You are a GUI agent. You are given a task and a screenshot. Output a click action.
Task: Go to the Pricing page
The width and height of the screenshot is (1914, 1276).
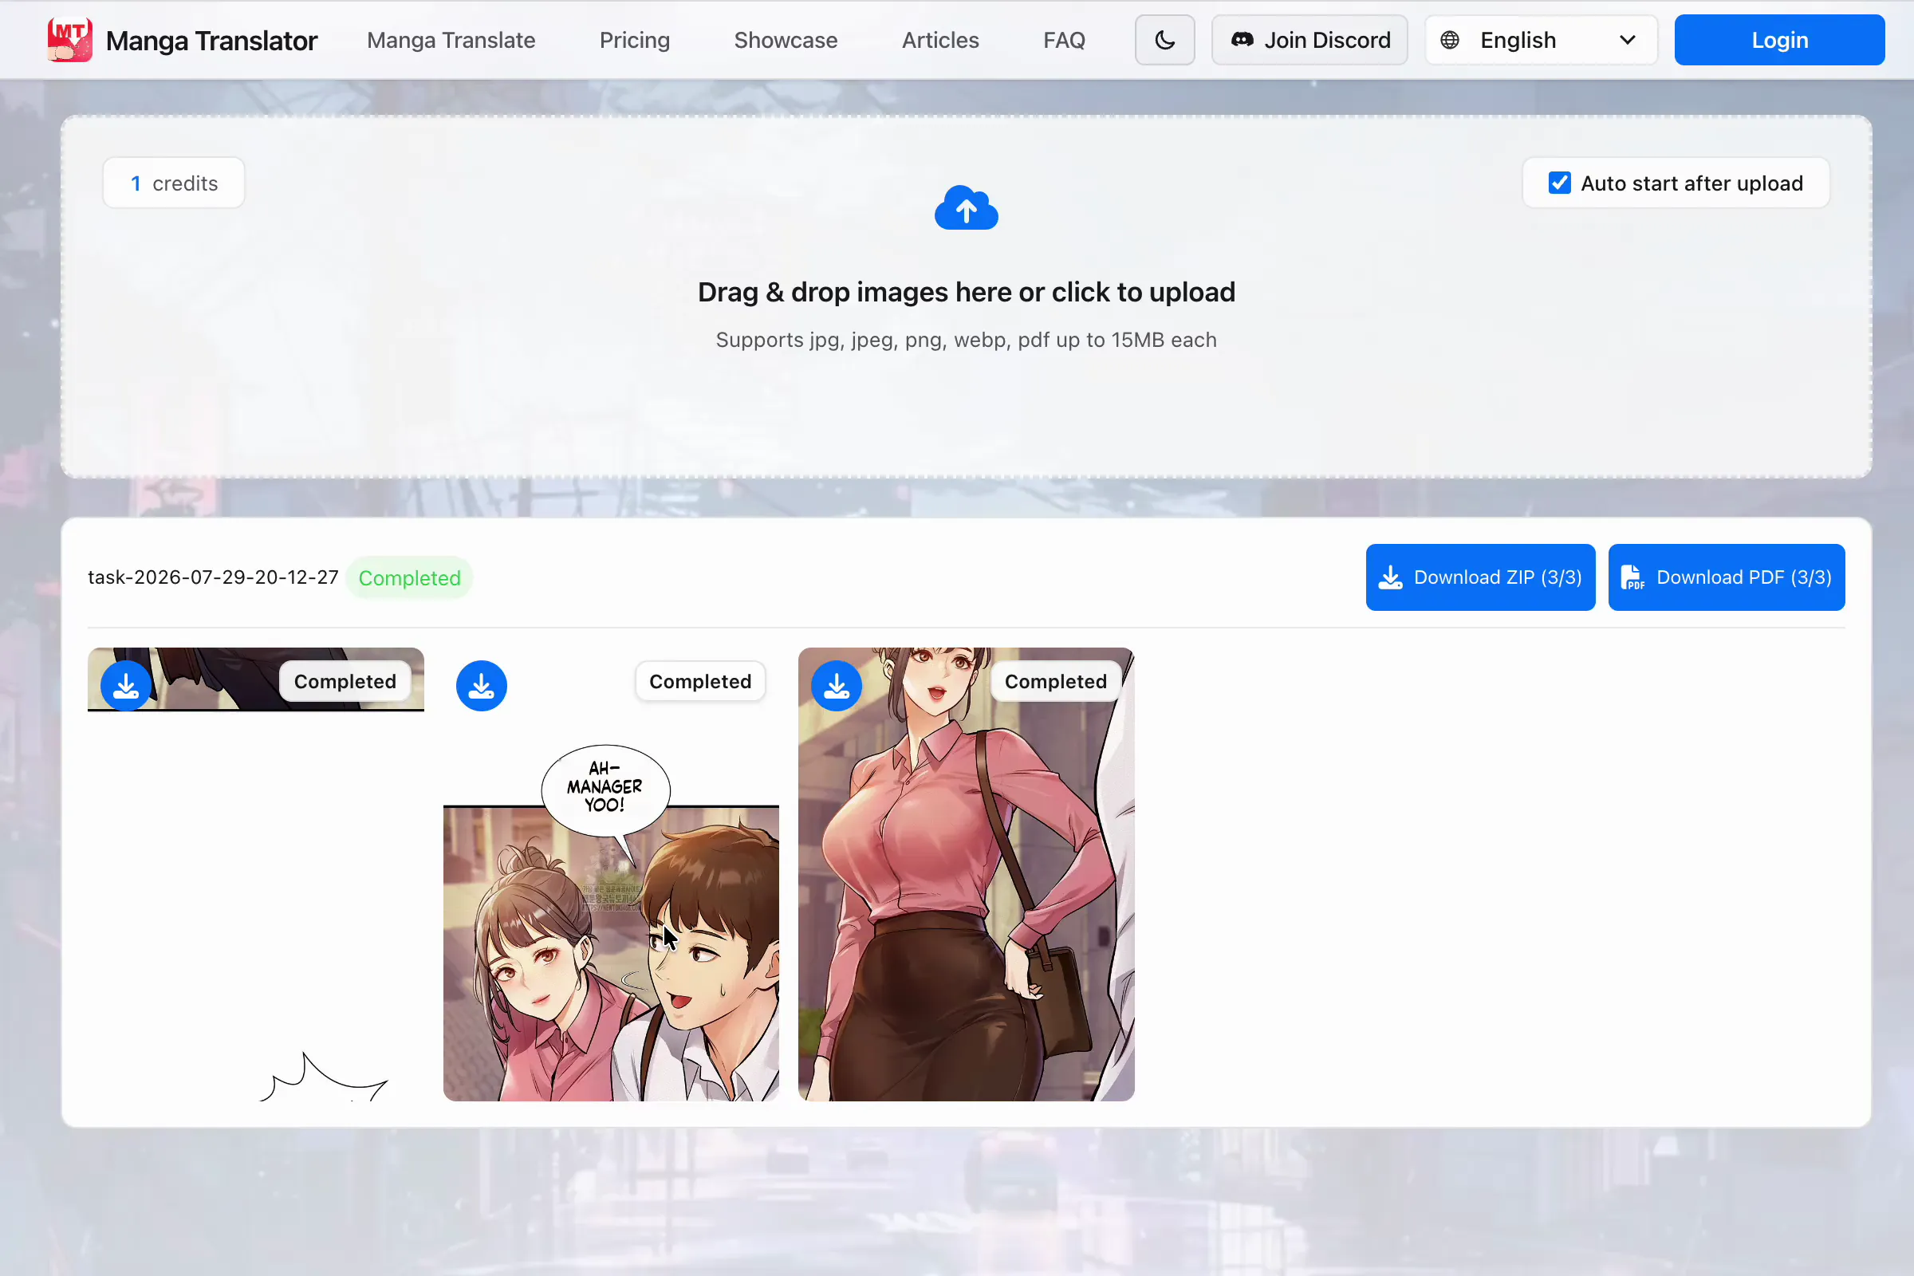point(635,40)
